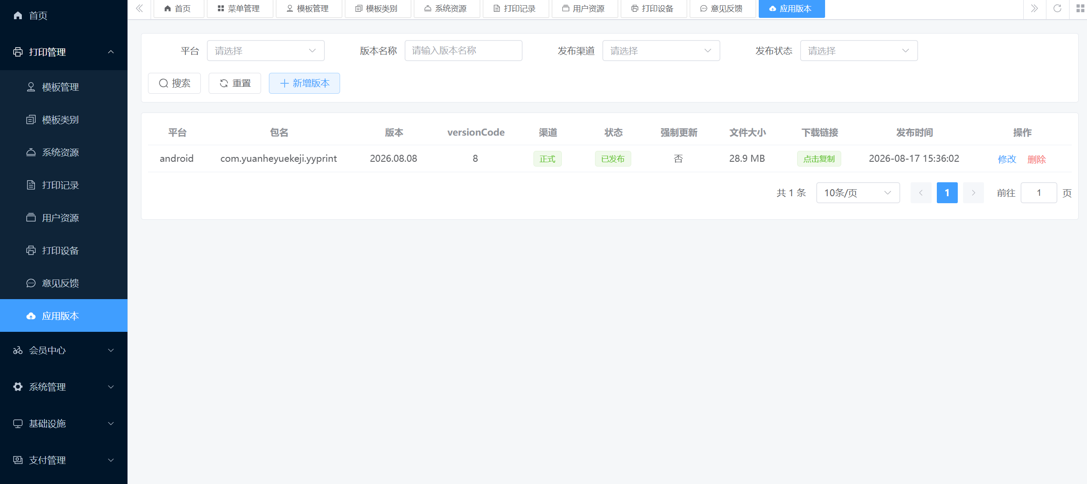The image size is (1087, 484).
Task: Focus the 版本名称 input field
Action: 463,51
